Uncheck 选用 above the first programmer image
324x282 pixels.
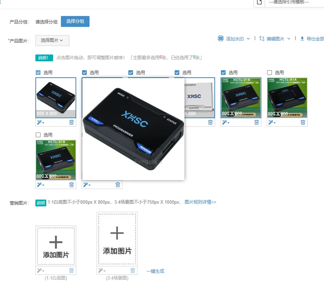pyautogui.click(x=38, y=73)
